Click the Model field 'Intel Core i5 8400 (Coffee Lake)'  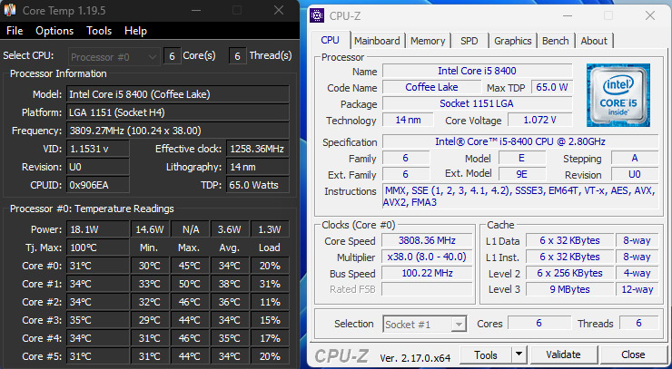tap(178, 94)
